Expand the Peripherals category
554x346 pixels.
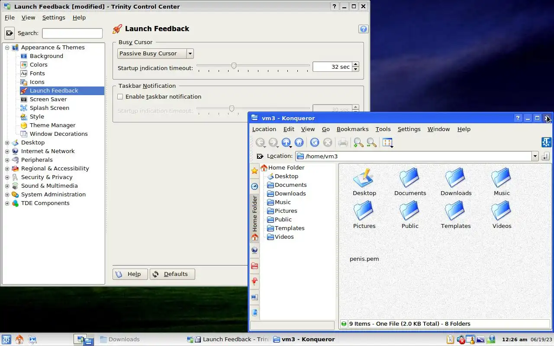click(7, 160)
